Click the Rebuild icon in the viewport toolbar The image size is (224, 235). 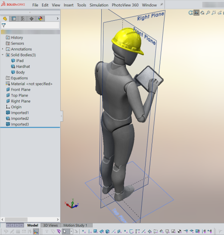[190, 13]
